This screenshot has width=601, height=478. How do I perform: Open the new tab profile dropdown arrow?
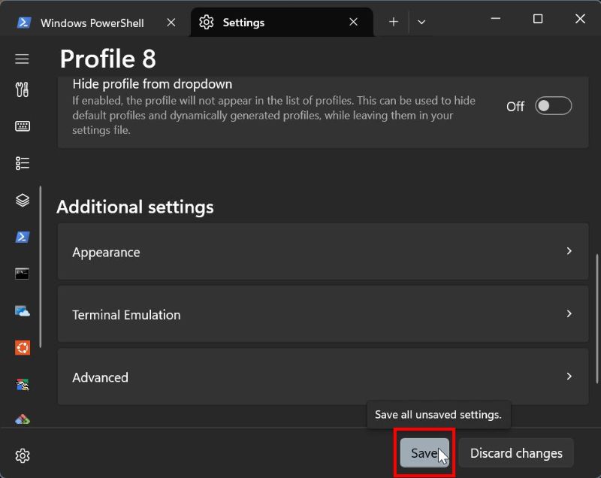tap(421, 23)
